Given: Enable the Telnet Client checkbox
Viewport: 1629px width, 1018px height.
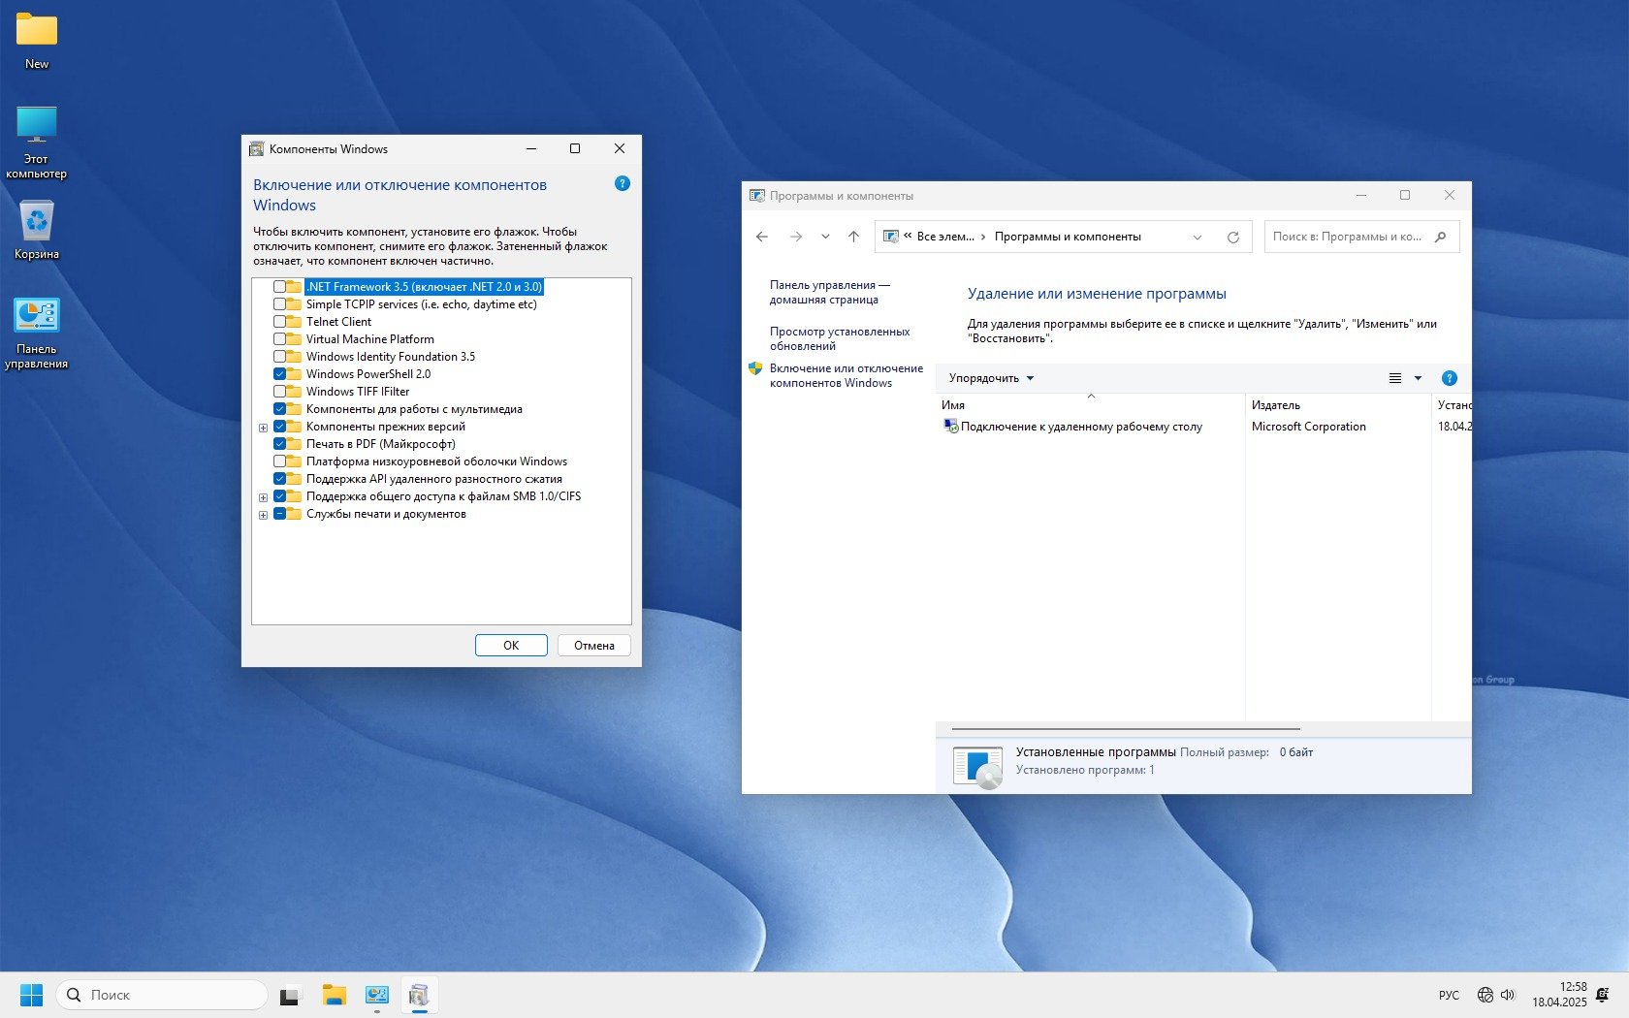Looking at the screenshot, I should point(279,322).
